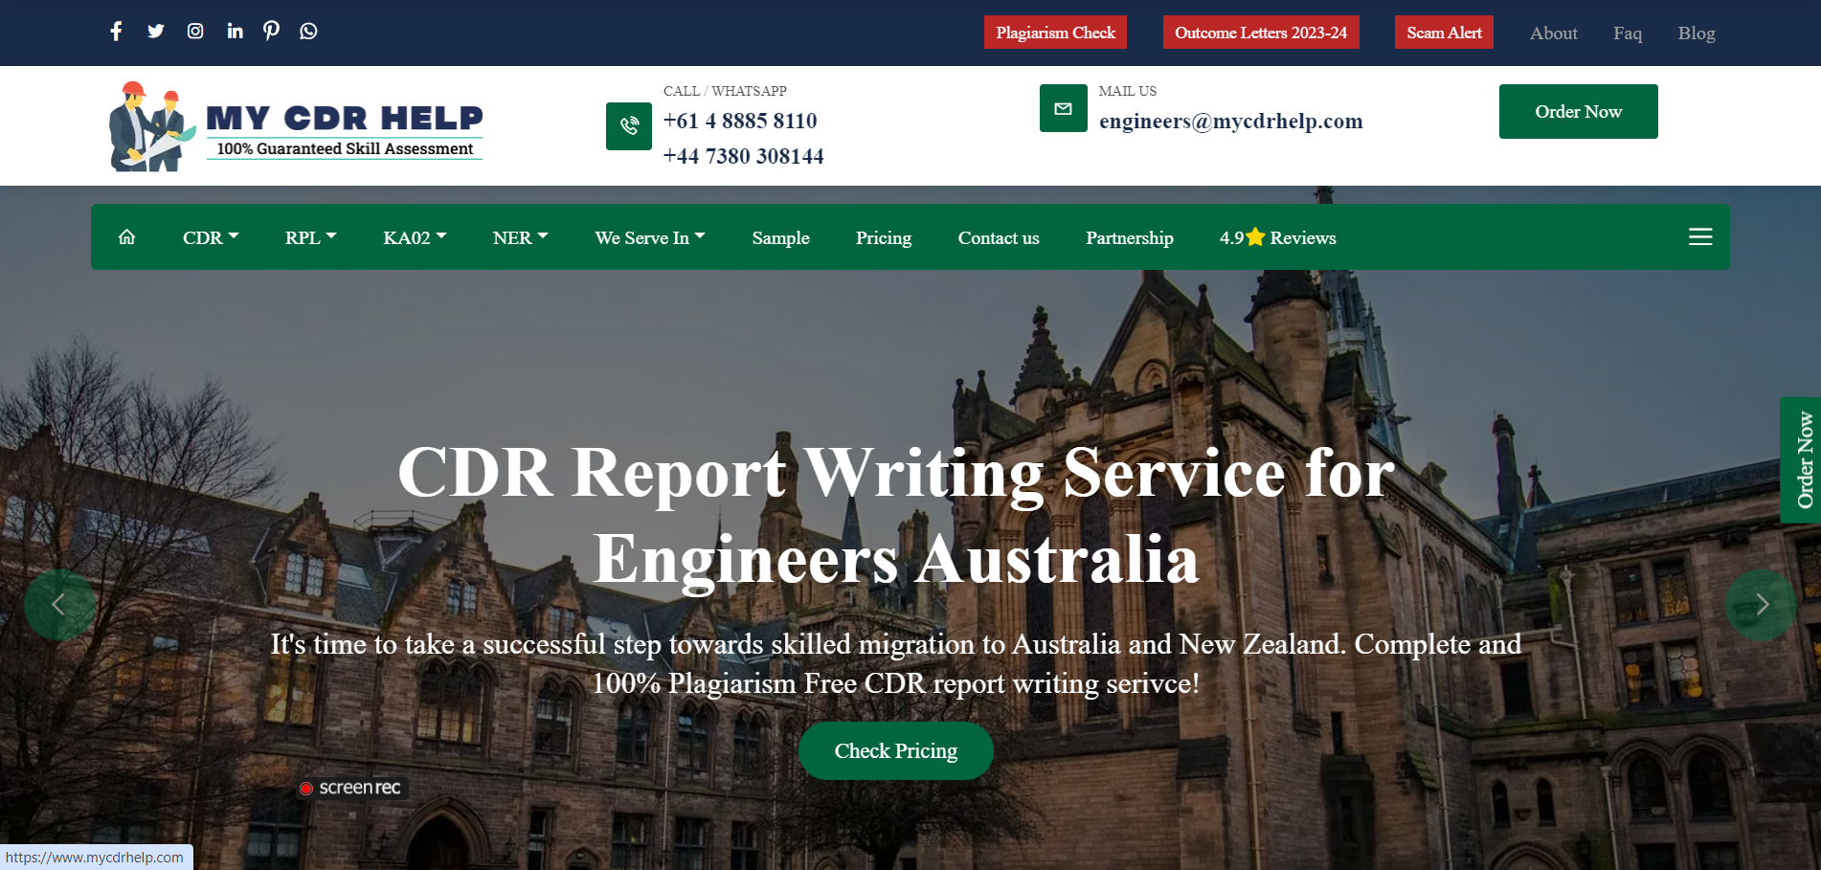The image size is (1821, 870).
Task: Advance slider with the next arrow
Action: click(1760, 605)
